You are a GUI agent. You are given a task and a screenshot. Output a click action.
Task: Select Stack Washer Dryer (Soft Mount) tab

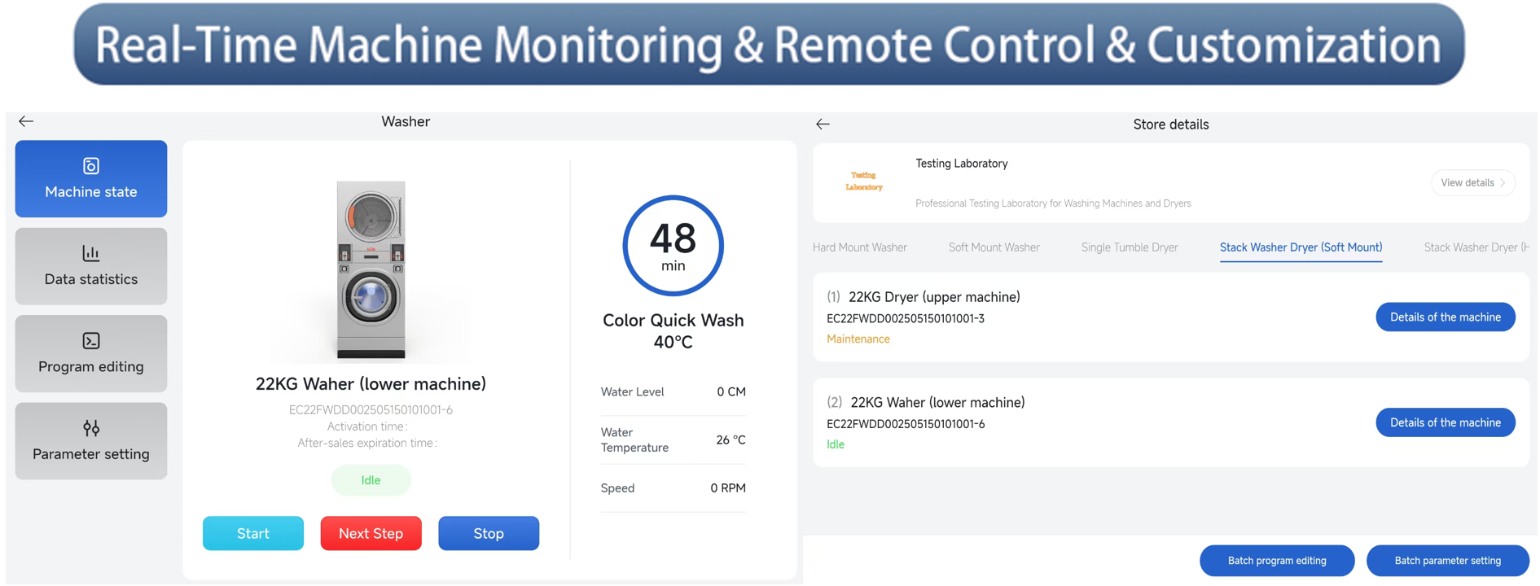1300,247
